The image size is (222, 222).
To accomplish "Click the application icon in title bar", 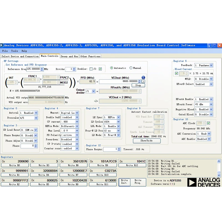I will [2, 45].
